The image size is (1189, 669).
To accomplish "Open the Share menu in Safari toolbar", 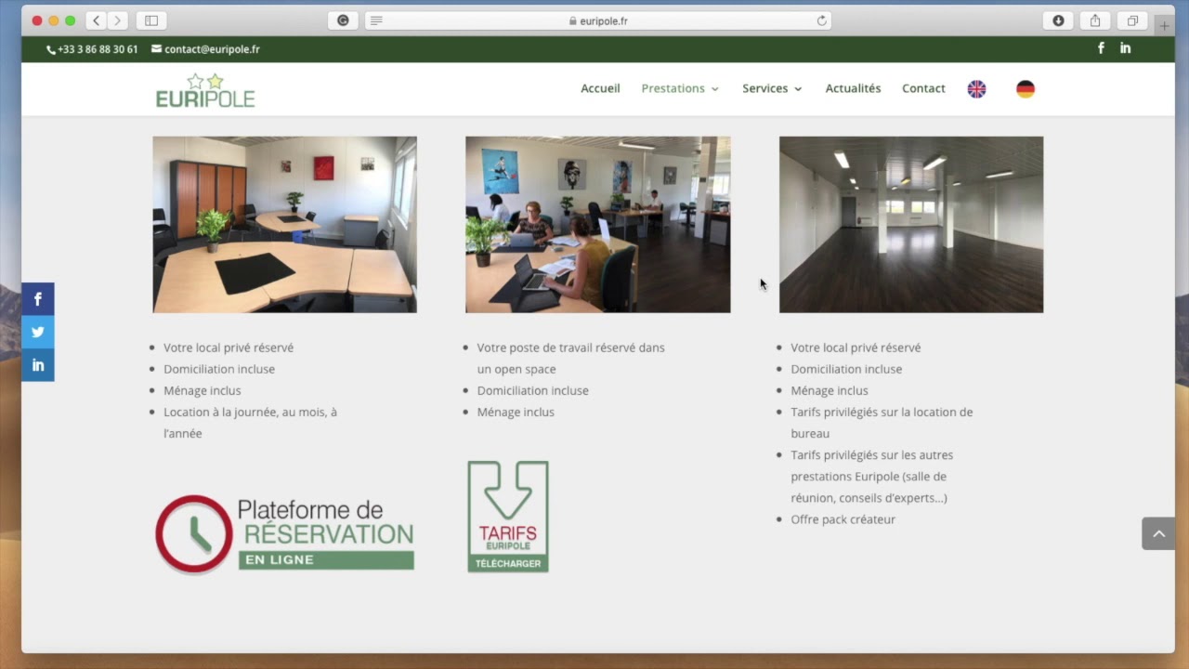I will pos(1095,20).
